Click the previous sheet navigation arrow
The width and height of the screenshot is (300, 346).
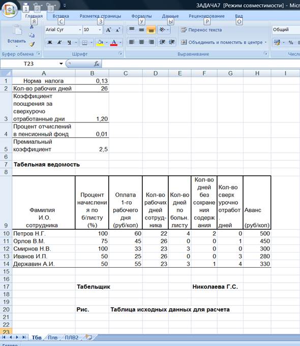[x=10, y=337]
